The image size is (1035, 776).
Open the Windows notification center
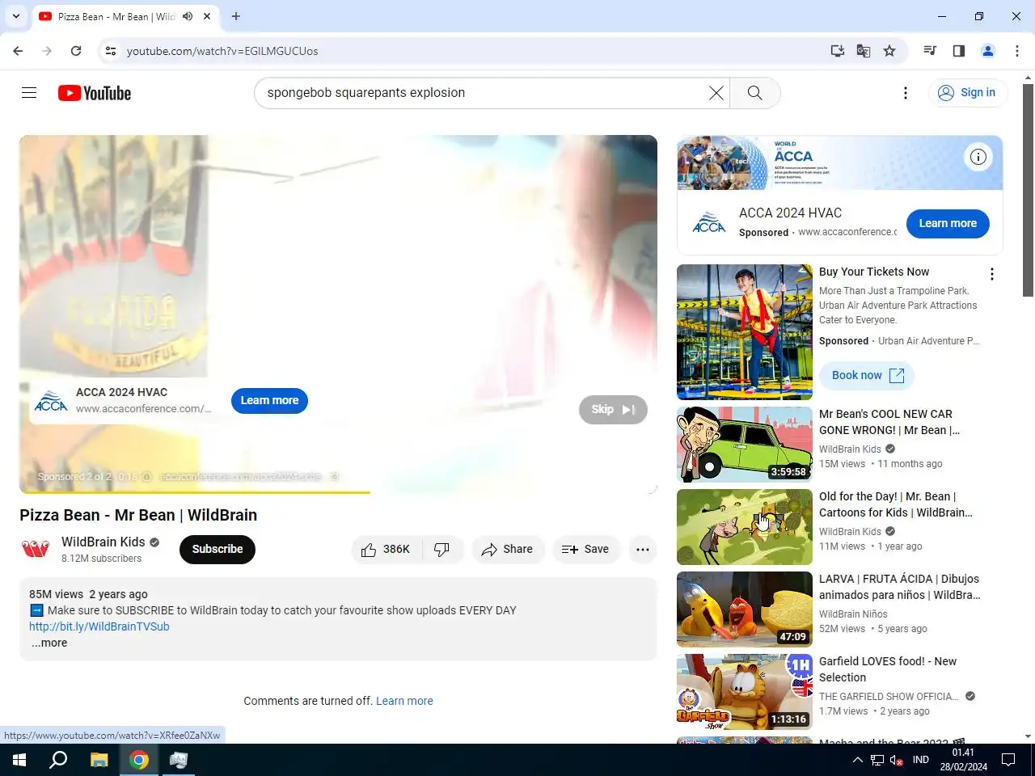(1008, 760)
